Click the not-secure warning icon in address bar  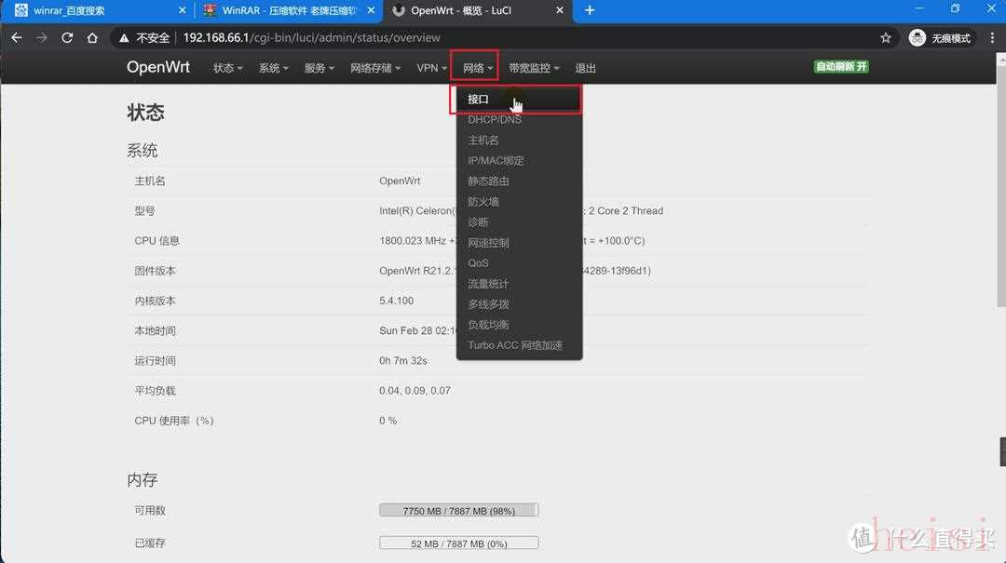125,38
